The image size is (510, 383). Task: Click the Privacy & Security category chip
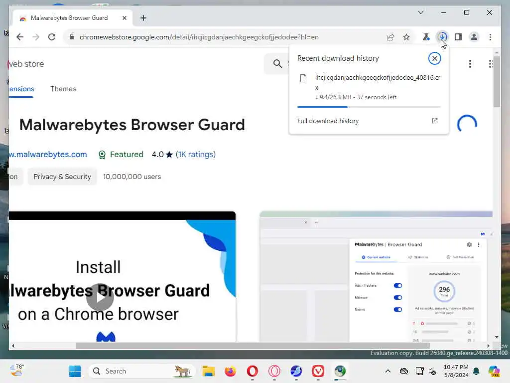point(62,177)
